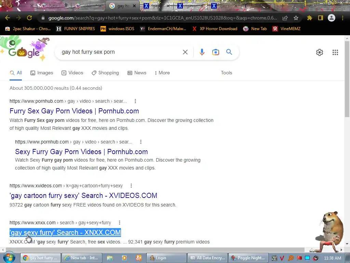350x263 pixels.
Task: Click the vertical page scrollbar thumb
Action: tap(347, 79)
